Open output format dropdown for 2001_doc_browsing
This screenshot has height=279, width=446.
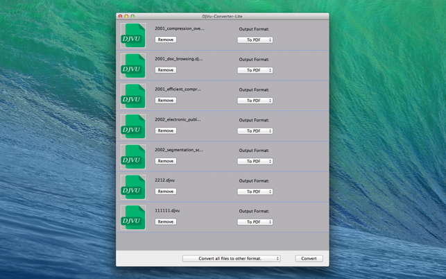click(x=255, y=70)
